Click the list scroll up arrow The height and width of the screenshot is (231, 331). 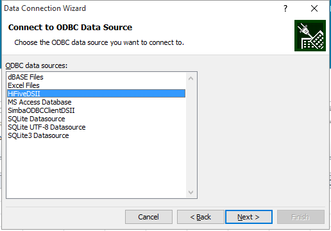click(191, 78)
